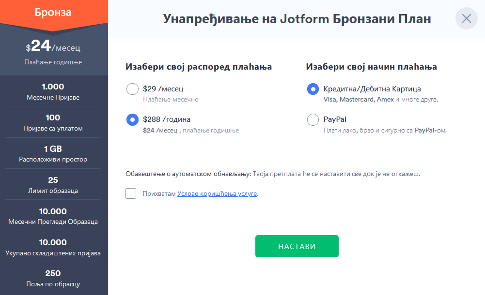This screenshot has width=485, height=295.
Task: Close the Bronze plan upgrade dialog
Action: point(467,18)
